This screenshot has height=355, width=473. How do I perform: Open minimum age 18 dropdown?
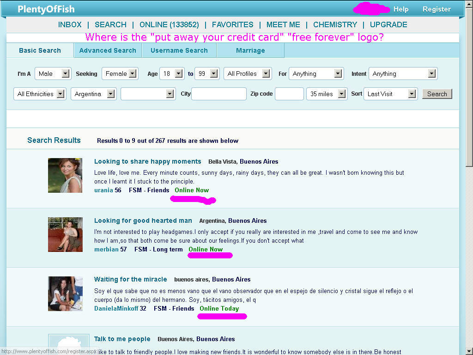172,73
